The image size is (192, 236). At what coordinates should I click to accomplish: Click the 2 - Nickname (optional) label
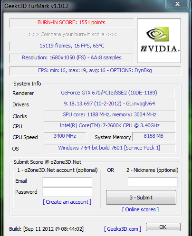pos(152,170)
